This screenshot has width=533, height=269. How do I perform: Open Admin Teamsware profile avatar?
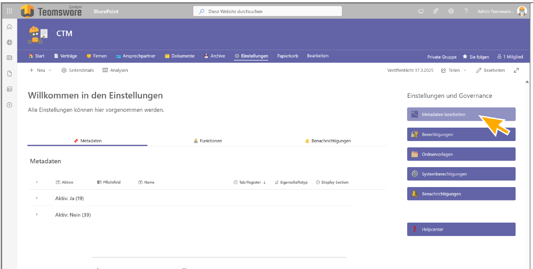521,11
